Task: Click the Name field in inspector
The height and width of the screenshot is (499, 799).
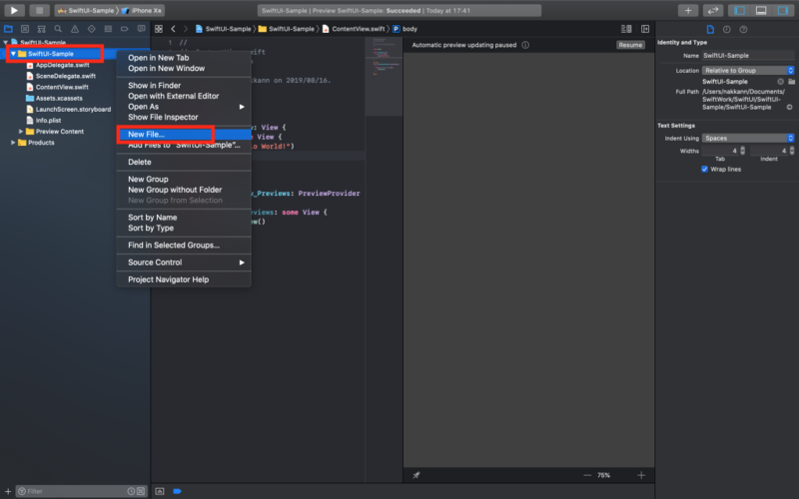Action: point(748,55)
